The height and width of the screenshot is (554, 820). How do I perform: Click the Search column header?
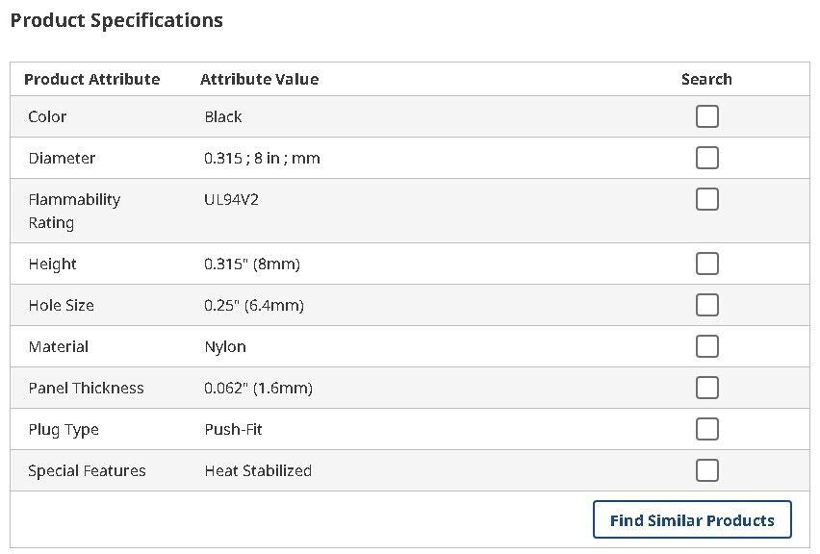coord(706,80)
